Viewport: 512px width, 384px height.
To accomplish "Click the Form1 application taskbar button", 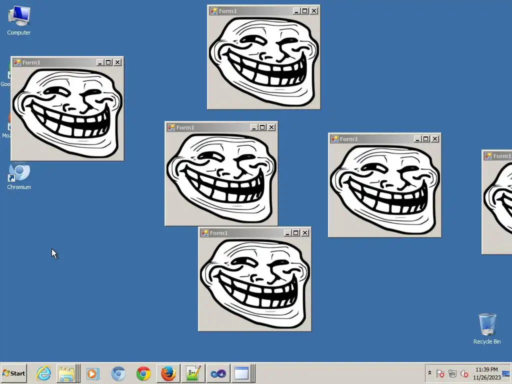I will 241,373.
